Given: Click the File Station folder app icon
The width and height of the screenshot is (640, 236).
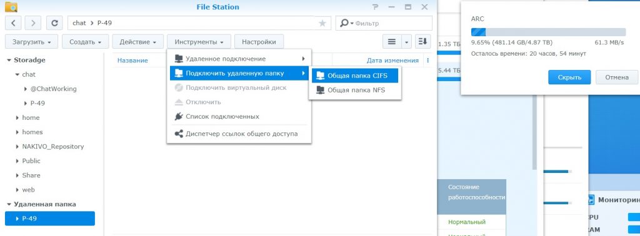Looking at the screenshot, I should point(11,6).
